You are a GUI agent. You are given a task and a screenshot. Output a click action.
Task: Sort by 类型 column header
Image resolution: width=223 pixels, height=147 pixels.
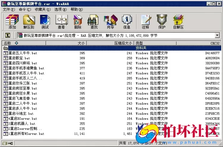pyautogui.click(x=155, y=43)
